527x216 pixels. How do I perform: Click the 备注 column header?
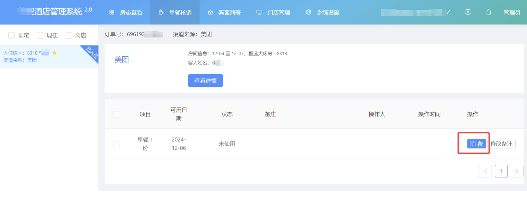[x=270, y=114]
